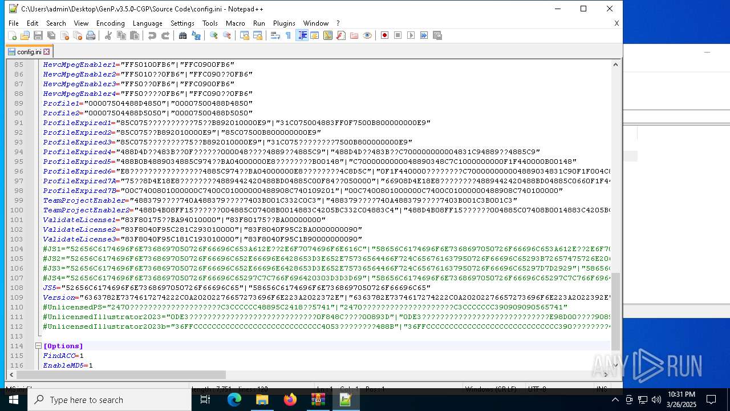The width and height of the screenshot is (730, 411).
Task: Open the File menu
Action: [14, 23]
